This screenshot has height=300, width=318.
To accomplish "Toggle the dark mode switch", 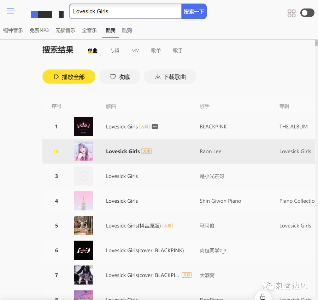I will point(307,13).
